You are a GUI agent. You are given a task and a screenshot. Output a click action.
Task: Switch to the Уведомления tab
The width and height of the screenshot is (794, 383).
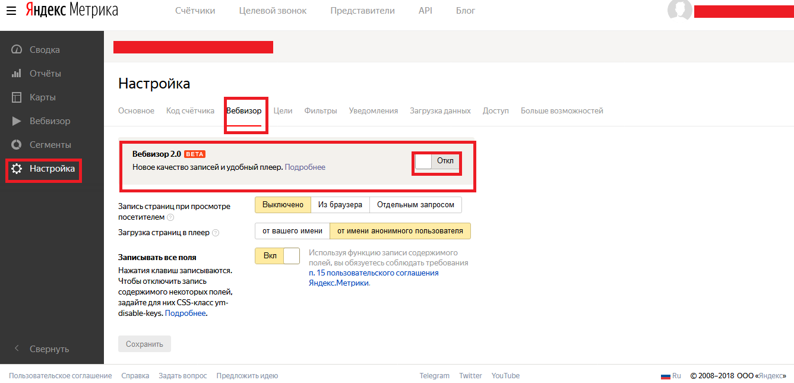tap(374, 110)
